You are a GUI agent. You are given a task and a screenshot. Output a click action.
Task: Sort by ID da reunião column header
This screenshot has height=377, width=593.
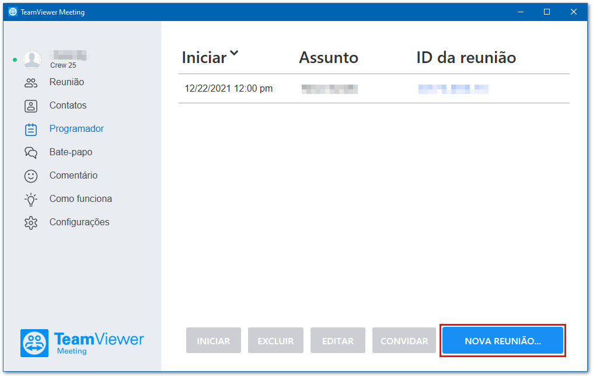coord(466,58)
